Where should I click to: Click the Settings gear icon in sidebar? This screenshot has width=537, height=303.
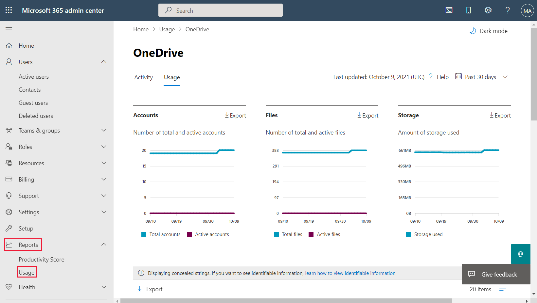(x=9, y=212)
